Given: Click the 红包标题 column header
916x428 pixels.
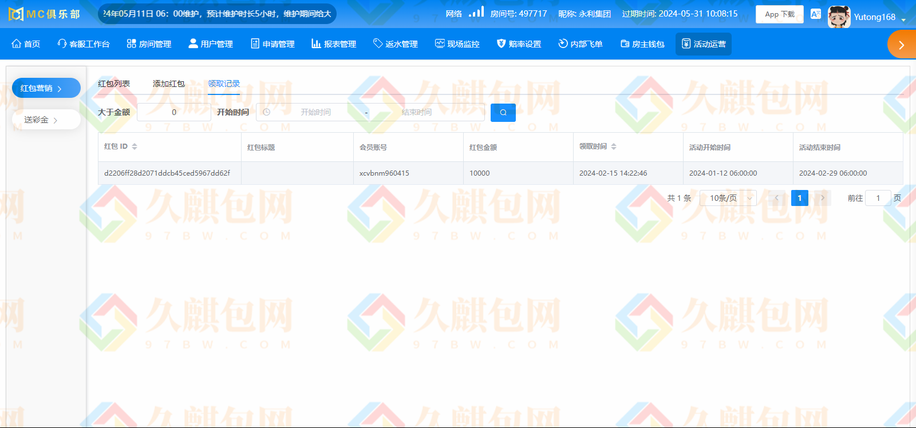Looking at the screenshot, I should pyautogui.click(x=261, y=147).
